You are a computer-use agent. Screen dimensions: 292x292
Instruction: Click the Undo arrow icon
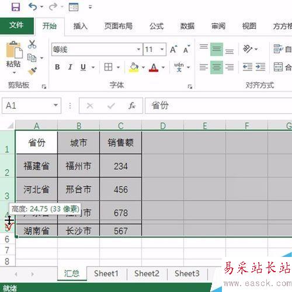(33, 7)
